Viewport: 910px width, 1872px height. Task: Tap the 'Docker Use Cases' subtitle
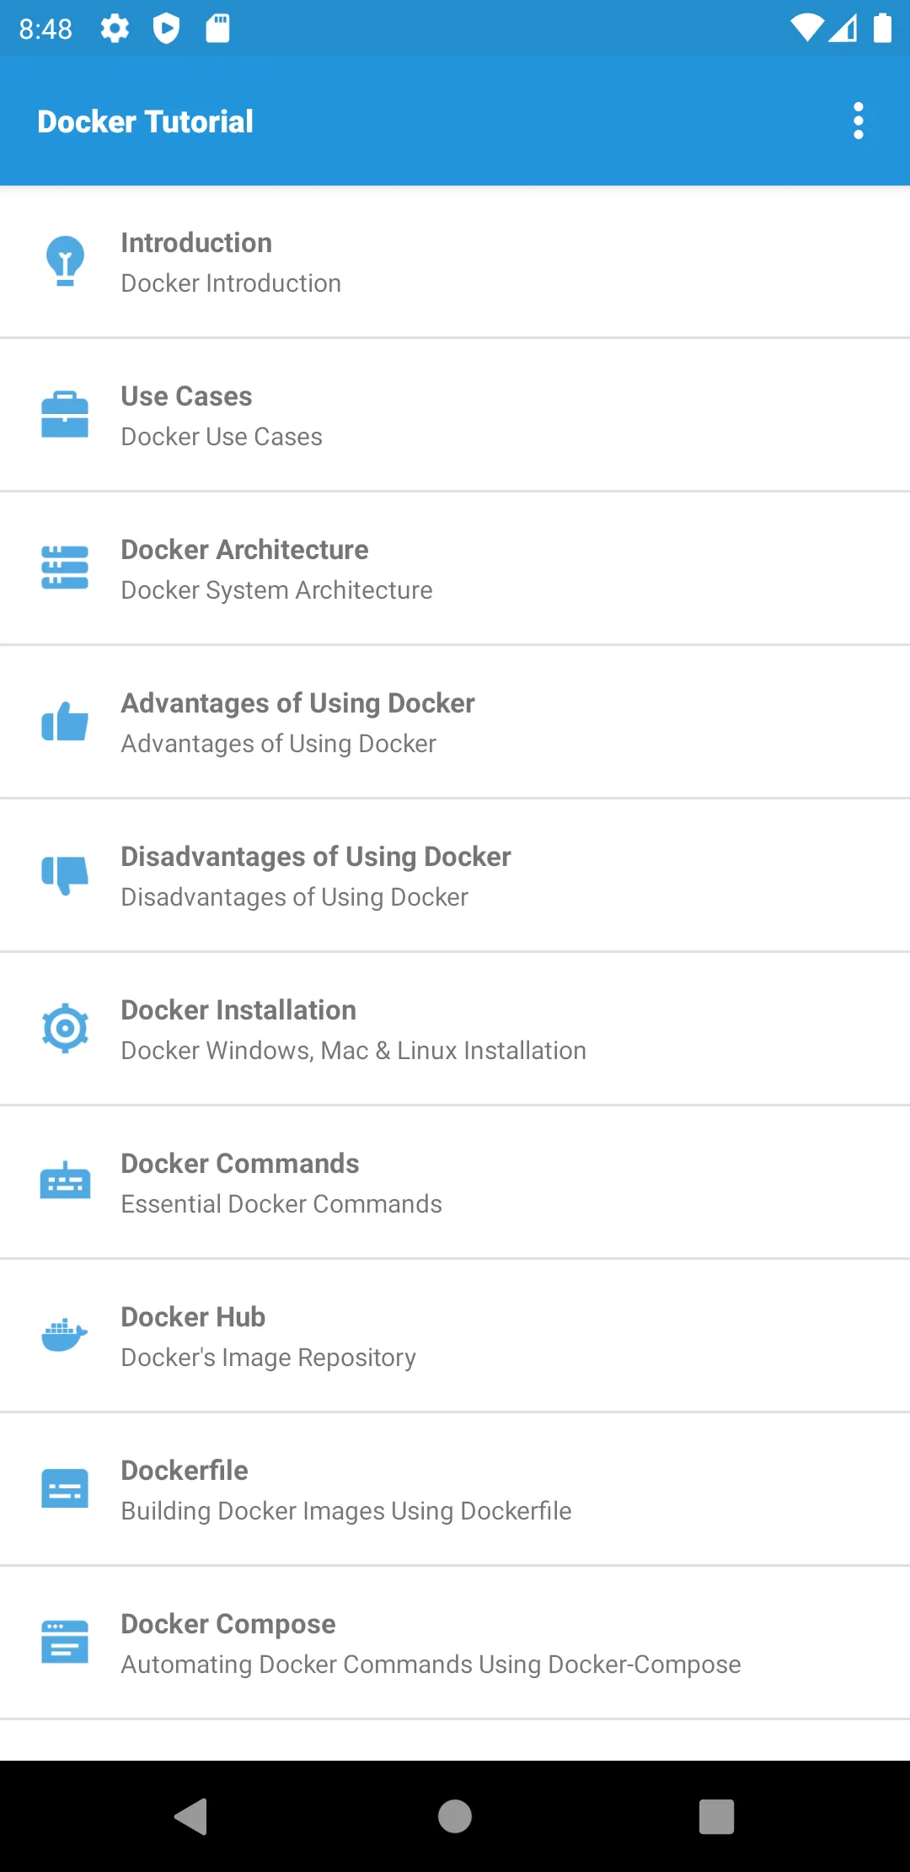[222, 437]
